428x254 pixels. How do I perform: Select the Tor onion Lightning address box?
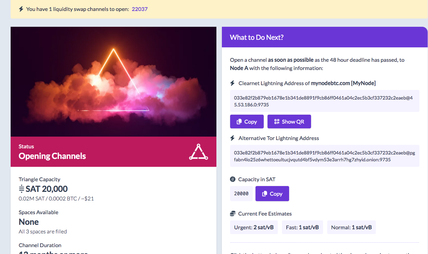324,156
